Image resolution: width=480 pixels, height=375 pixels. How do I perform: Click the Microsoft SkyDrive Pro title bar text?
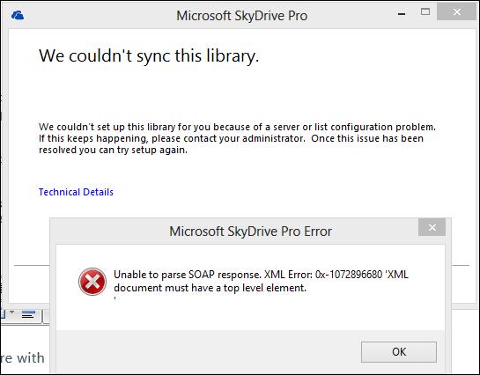[242, 16]
